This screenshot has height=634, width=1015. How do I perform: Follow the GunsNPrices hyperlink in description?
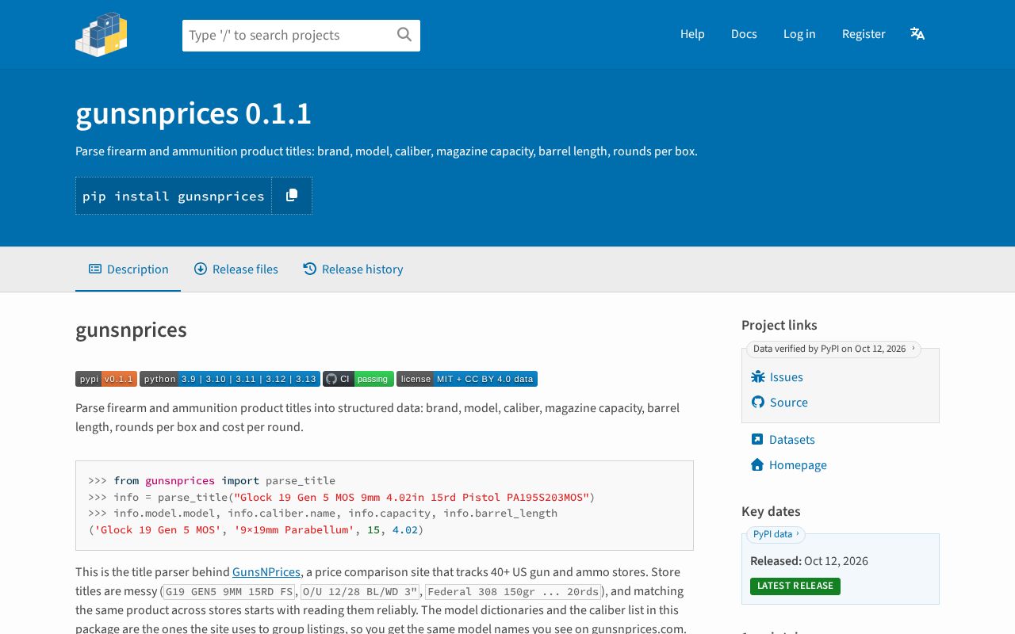(x=266, y=572)
